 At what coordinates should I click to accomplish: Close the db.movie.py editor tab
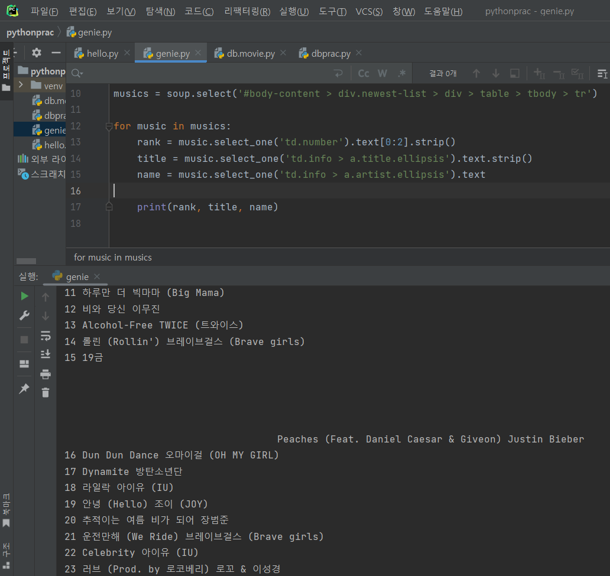283,53
